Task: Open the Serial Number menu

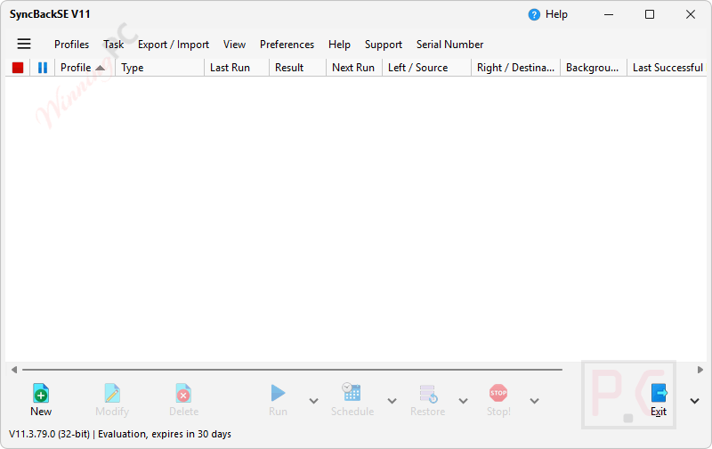Action: coord(450,45)
